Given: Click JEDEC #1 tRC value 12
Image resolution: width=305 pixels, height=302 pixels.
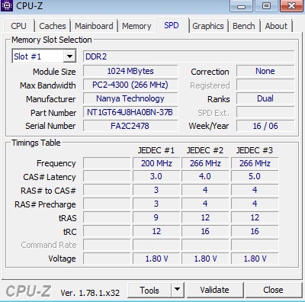Looking at the screenshot, I should coord(156,231).
